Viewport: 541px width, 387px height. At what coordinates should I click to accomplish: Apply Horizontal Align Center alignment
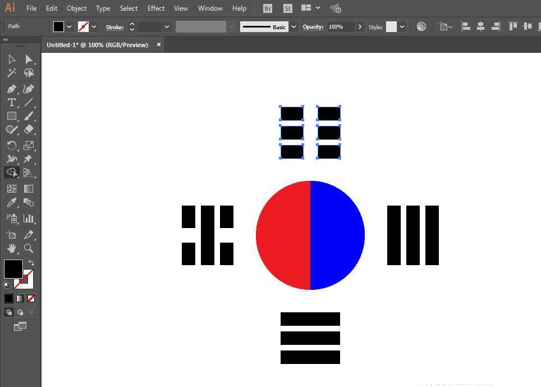pos(480,26)
